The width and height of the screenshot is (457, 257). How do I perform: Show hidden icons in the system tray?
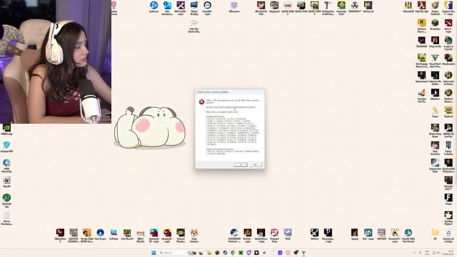click(415, 253)
